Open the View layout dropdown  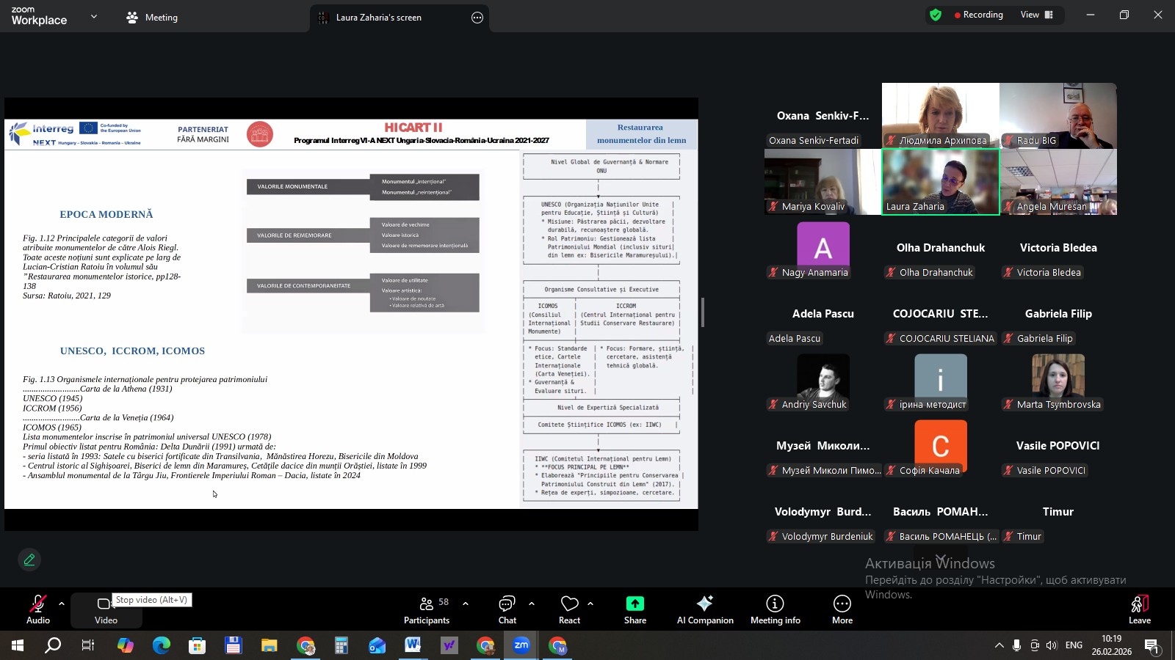tap(1036, 15)
